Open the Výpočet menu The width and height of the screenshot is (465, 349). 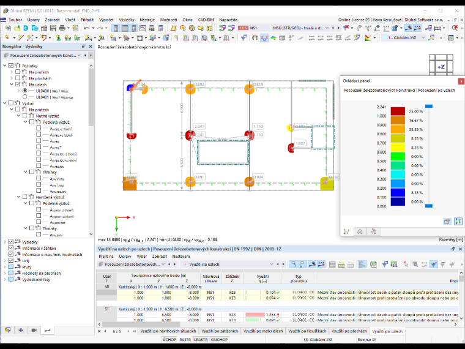106,20
